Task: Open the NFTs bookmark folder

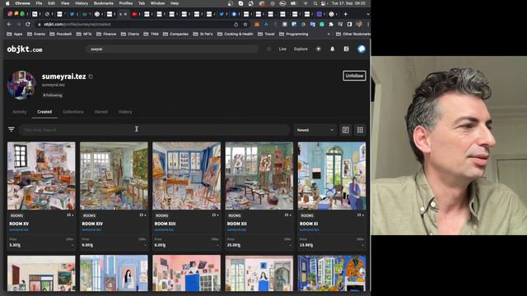Action: [84, 34]
